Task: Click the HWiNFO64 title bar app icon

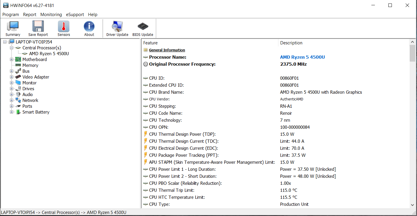Action: click(x=6, y=5)
